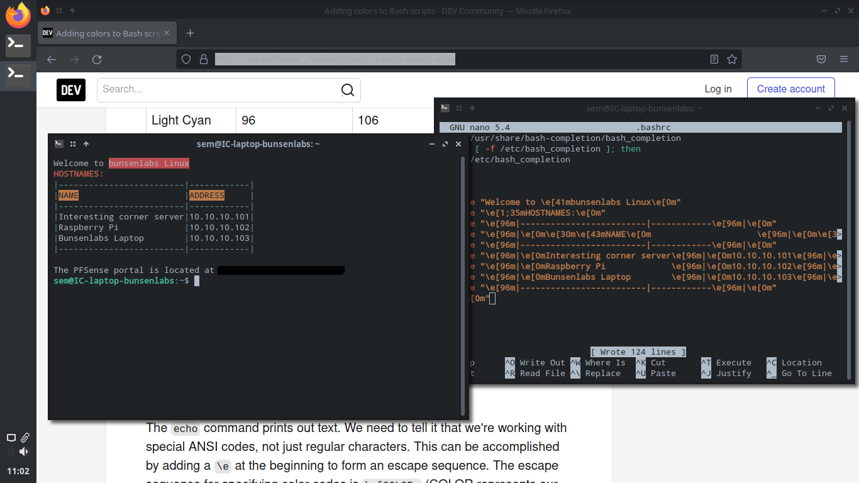
Task: Click the Log in link
Action: tap(718, 89)
